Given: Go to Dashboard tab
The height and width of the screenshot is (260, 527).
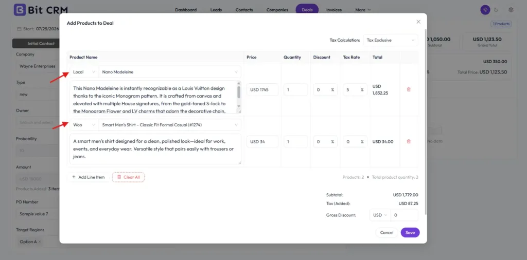Looking at the screenshot, I should pos(186,10).
